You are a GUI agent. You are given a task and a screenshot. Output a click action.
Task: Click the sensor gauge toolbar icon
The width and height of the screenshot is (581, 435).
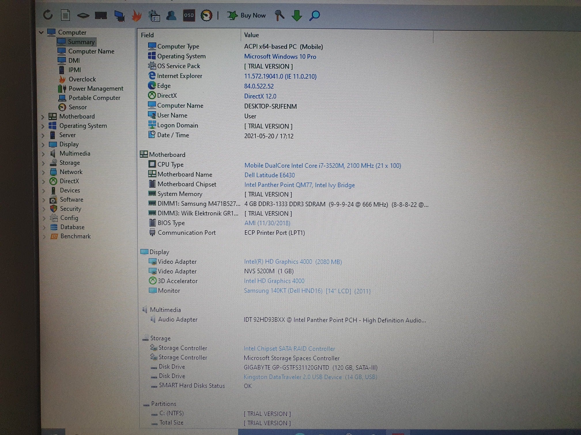pyautogui.click(x=206, y=16)
